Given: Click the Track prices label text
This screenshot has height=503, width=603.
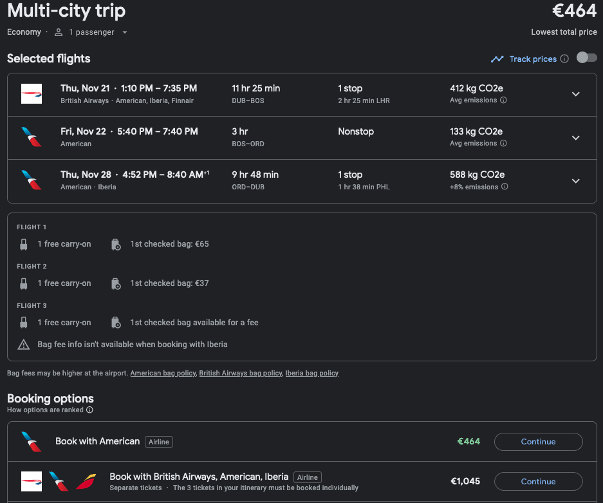Looking at the screenshot, I should [x=533, y=59].
